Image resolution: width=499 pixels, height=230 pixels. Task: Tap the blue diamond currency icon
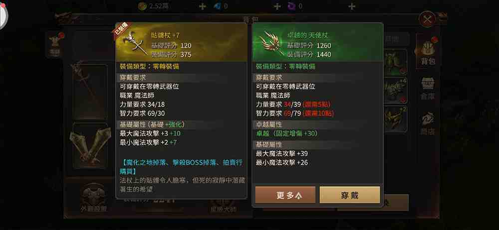tap(218, 6)
